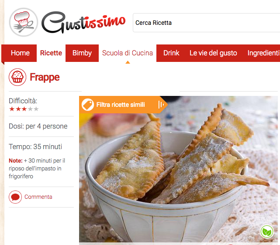
Task: Go to the Drink section
Action: tap(171, 53)
